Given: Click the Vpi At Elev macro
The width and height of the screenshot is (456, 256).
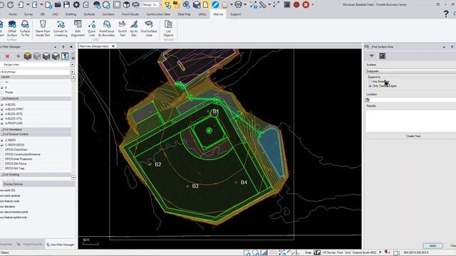Looking at the screenshot, I should 134,28.
